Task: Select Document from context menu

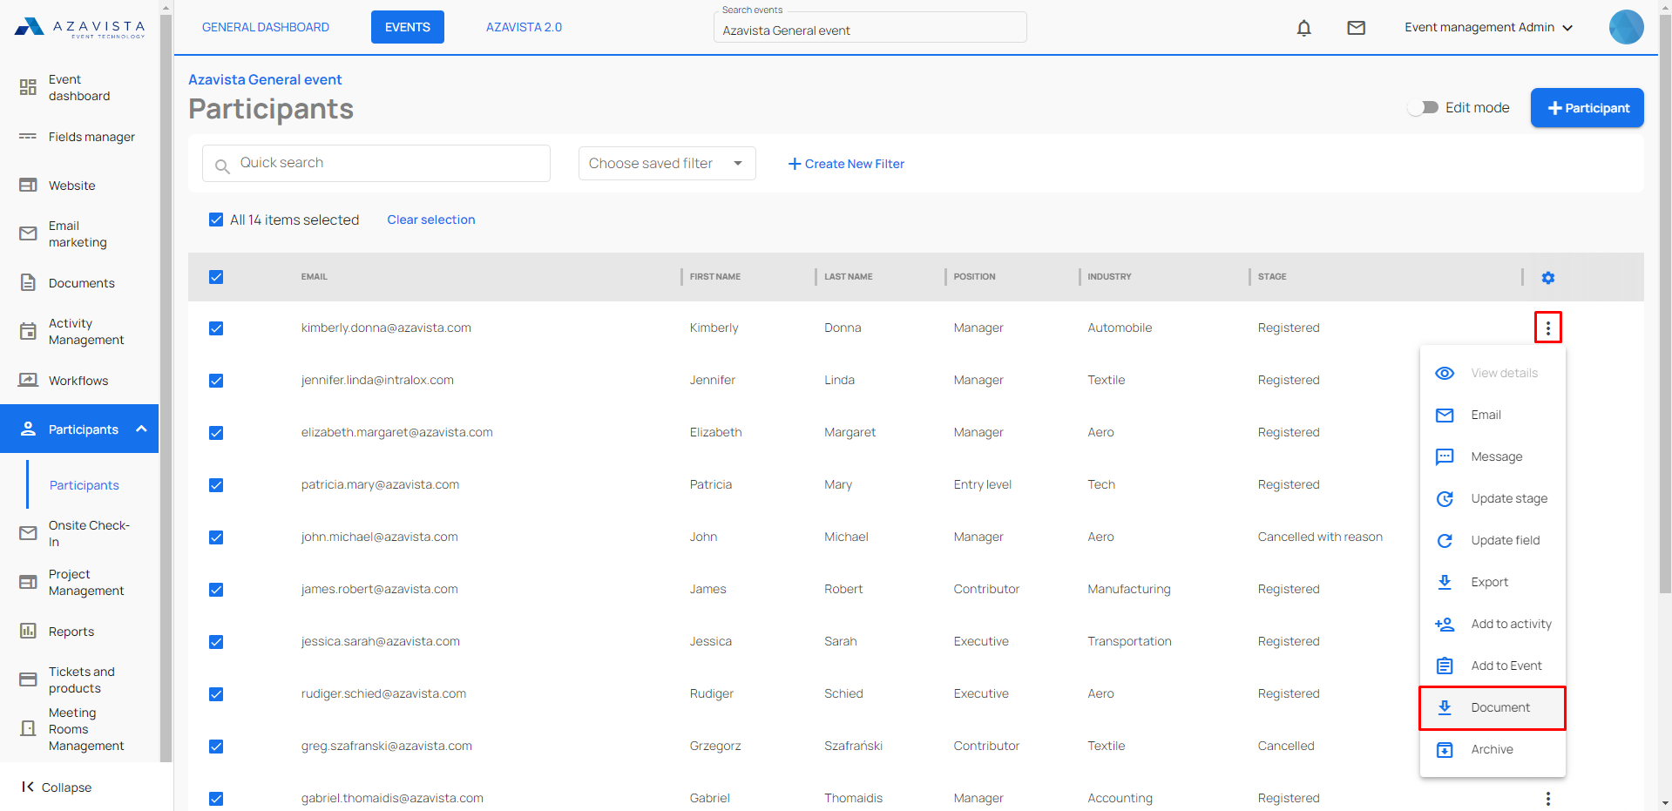Action: coord(1493,707)
